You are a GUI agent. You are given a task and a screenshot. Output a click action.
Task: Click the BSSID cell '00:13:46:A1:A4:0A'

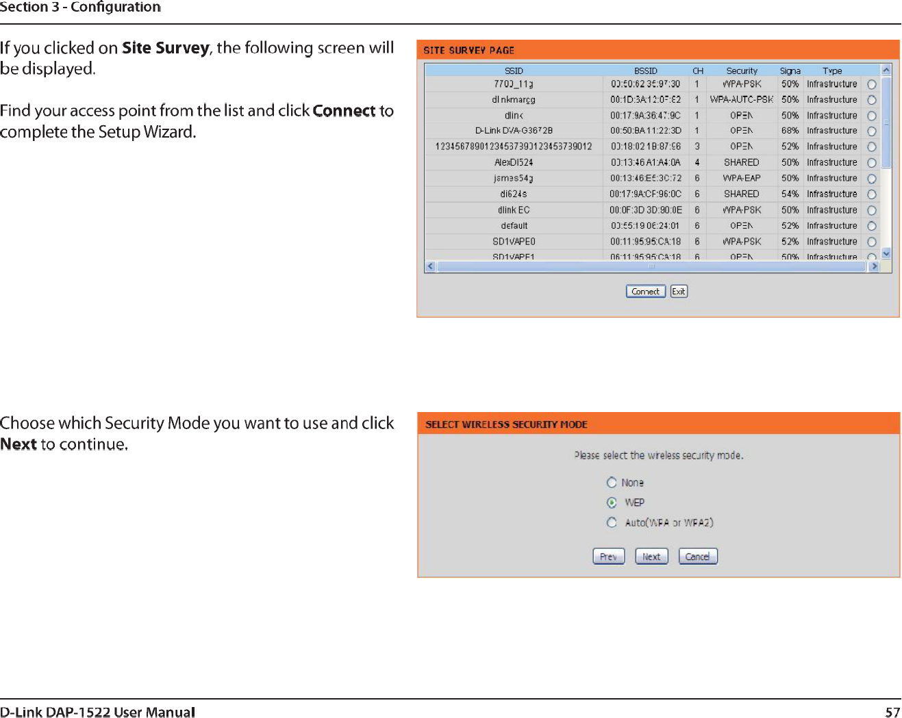point(646,163)
